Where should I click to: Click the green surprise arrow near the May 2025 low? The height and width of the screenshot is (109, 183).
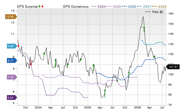(x=105, y=94)
